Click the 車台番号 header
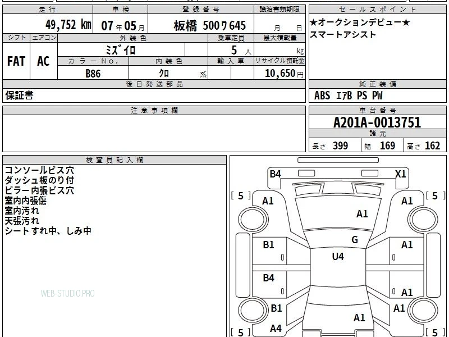 [377, 111]
